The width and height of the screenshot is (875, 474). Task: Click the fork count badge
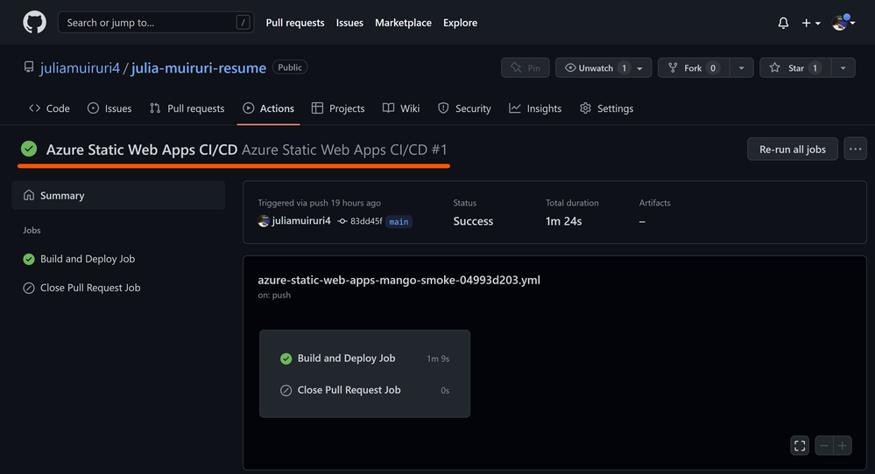coord(713,68)
